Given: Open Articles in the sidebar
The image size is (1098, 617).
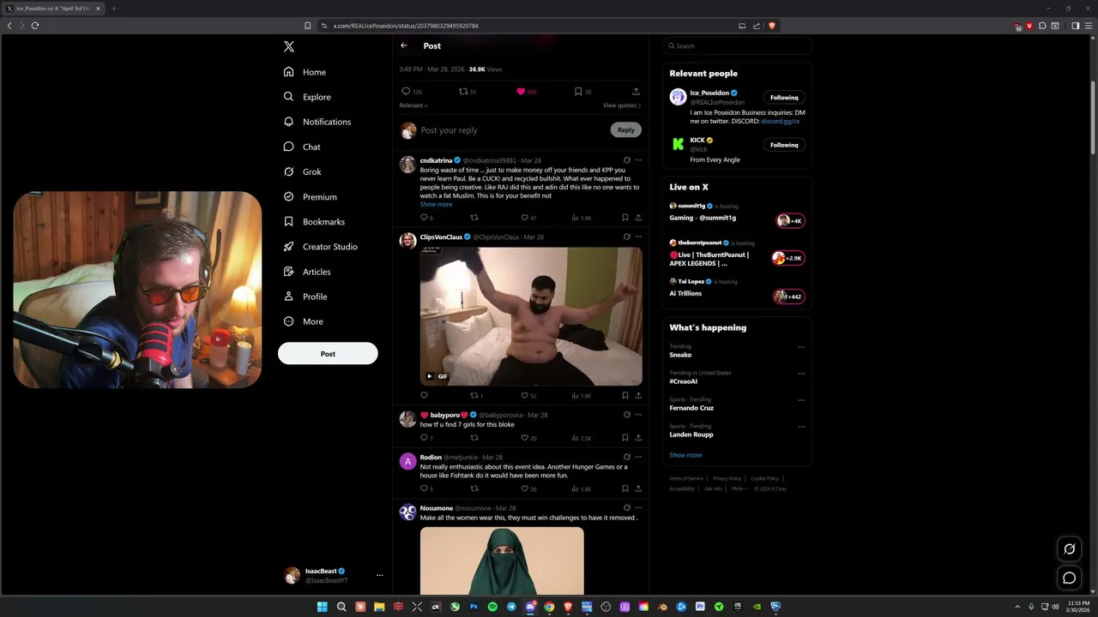Looking at the screenshot, I should point(306,271).
